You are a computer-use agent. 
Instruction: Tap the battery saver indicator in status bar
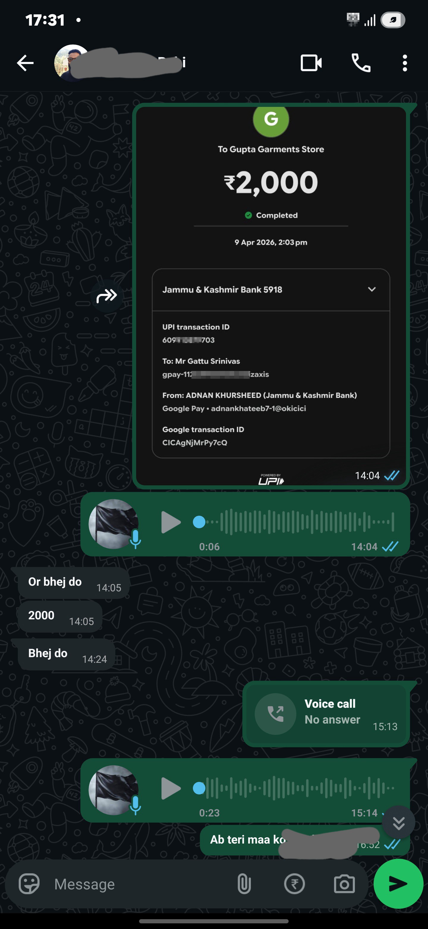pyautogui.click(x=393, y=20)
